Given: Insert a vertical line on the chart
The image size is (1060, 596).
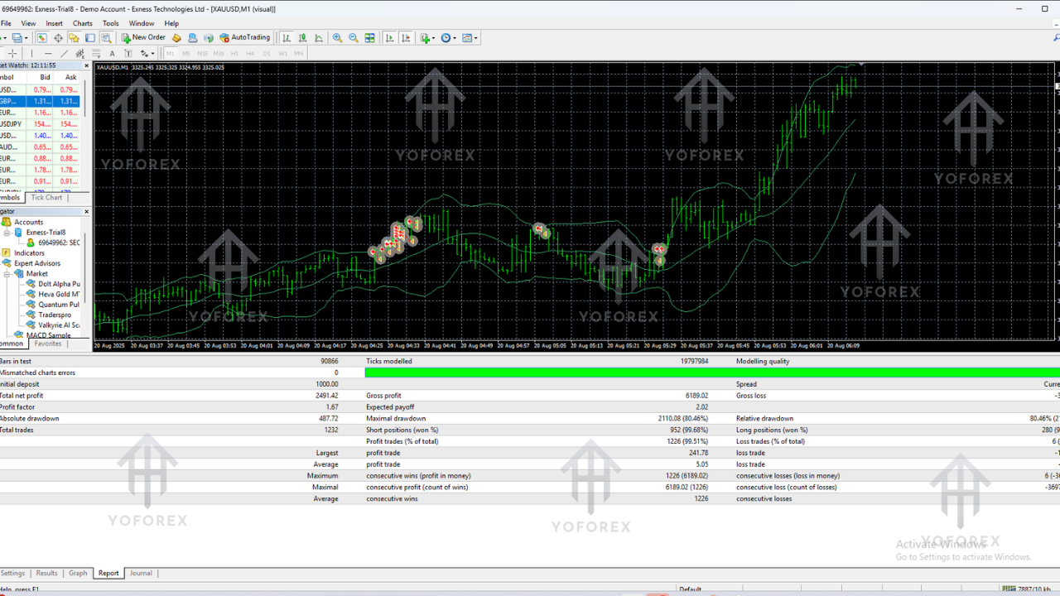Looking at the screenshot, I should coord(32,52).
